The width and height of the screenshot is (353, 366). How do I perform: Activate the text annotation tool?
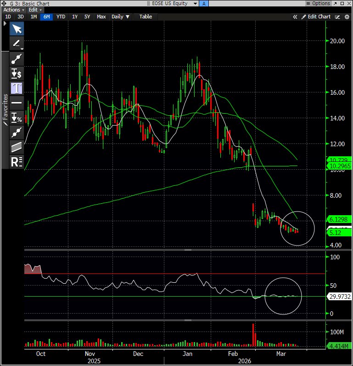(17, 88)
